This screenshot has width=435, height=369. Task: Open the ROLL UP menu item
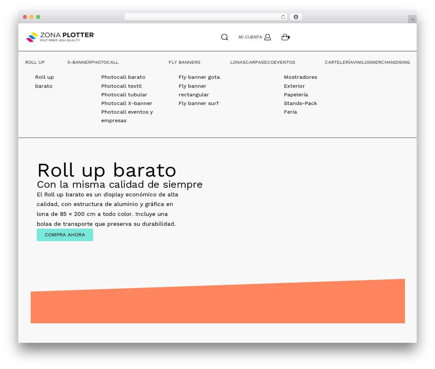(x=35, y=62)
